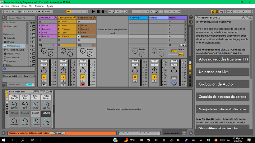Toggle browser show/hide triangle icon
This screenshot has width=255, height=143.
point(4,17)
